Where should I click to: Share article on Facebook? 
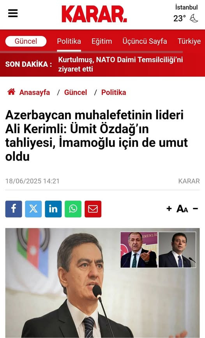pos(14,209)
